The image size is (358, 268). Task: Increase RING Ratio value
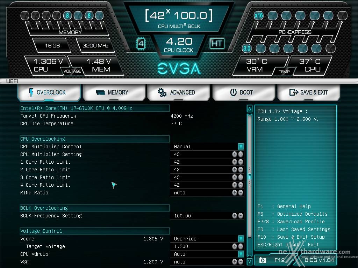click(235, 193)
